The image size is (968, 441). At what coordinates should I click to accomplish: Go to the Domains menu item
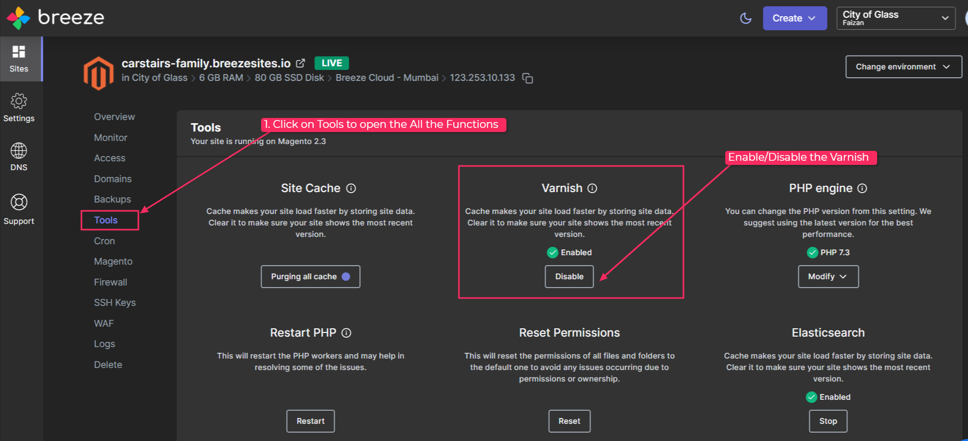pyautogui.click(x=113, y=179)
